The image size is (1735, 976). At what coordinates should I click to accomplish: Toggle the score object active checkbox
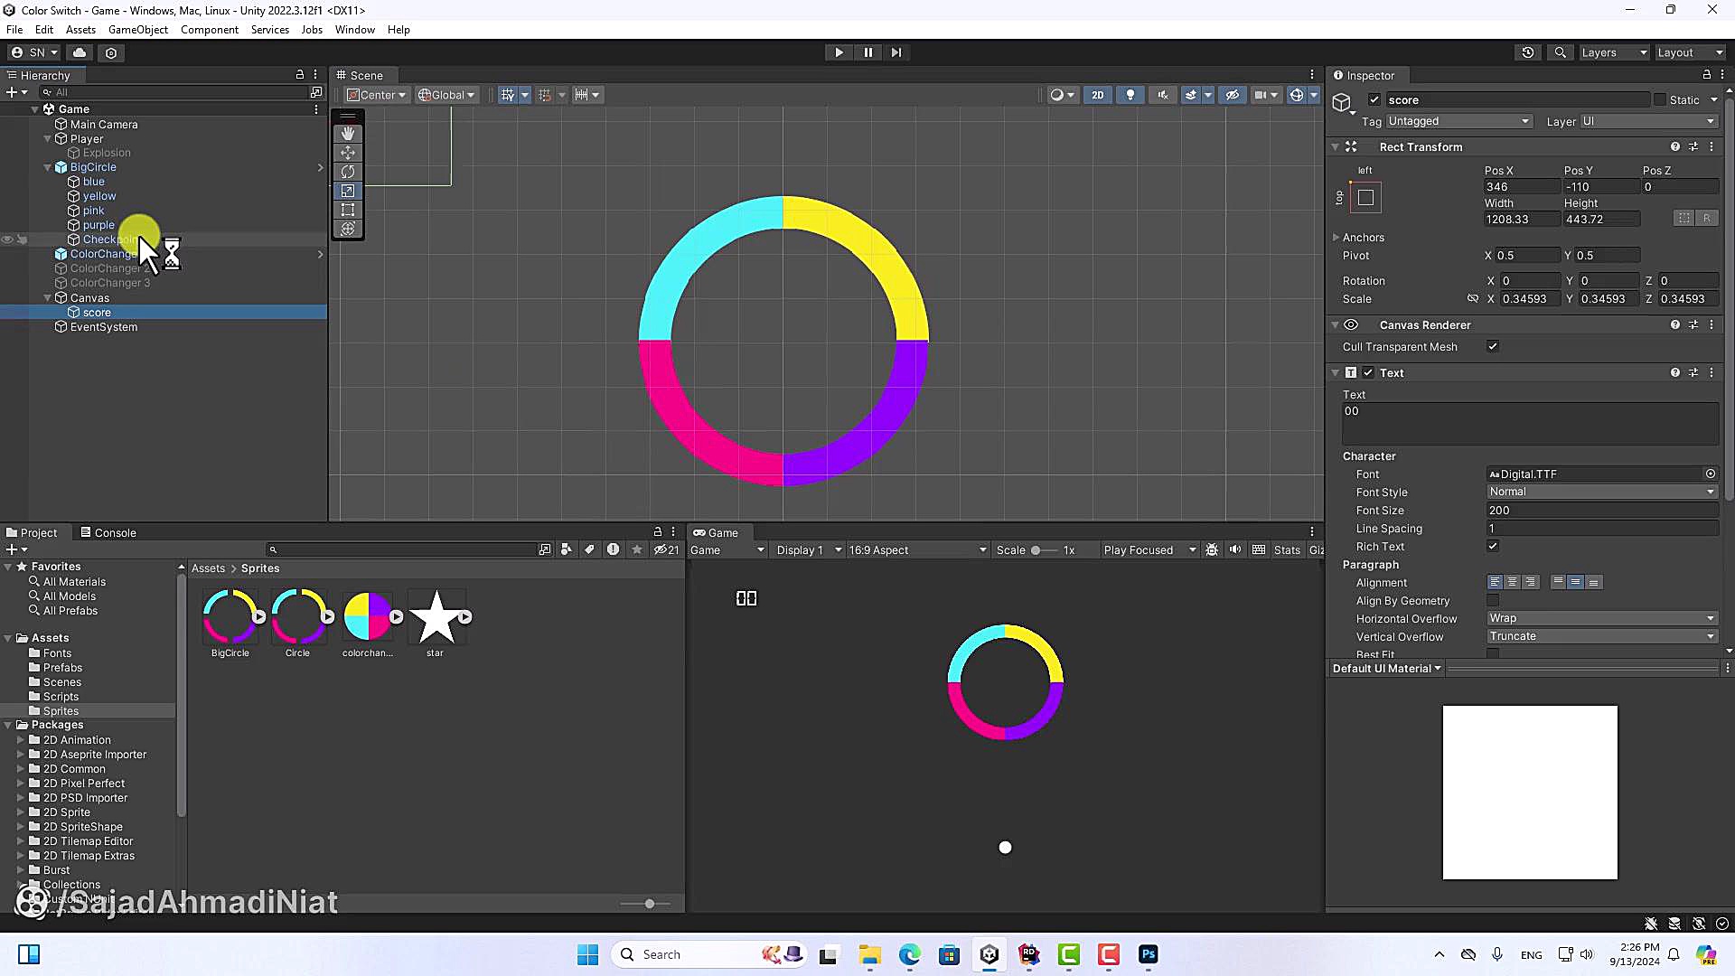pos(1374,99)
